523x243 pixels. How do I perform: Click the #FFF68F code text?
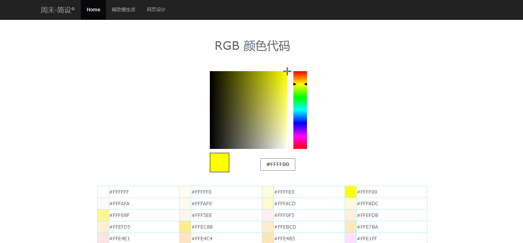(119, 215)
